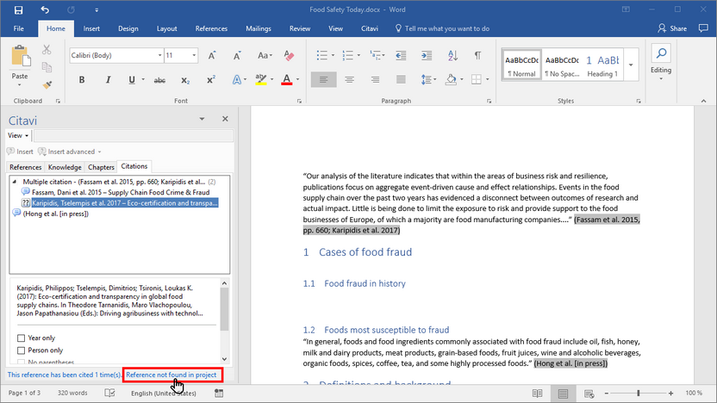The image size is (717, 403).
Task: Open the Citavi ribbon tab
Action: click(370, 28)
